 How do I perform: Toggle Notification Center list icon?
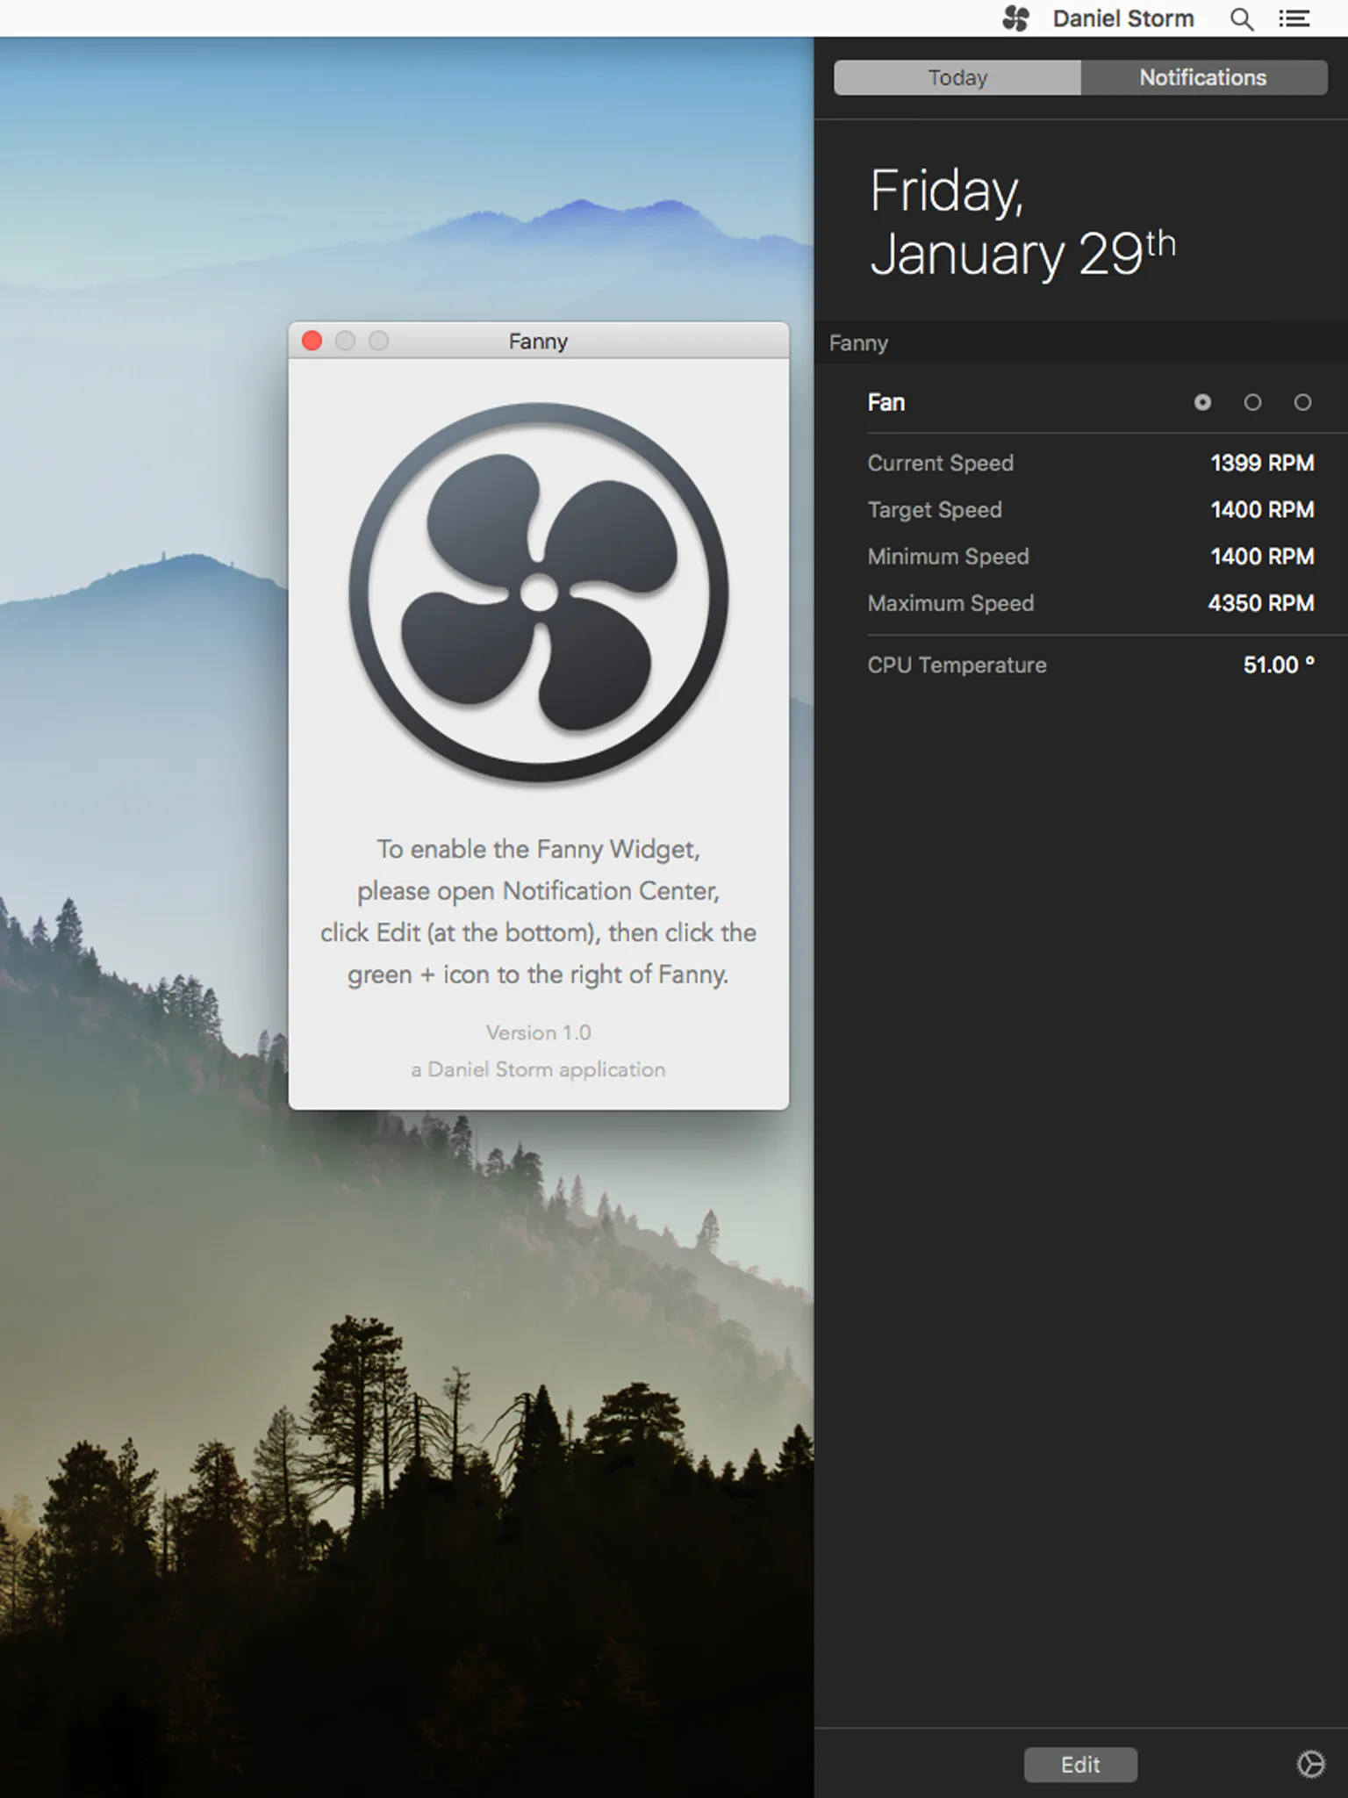pyautogui.click(x=1294, y=18)
